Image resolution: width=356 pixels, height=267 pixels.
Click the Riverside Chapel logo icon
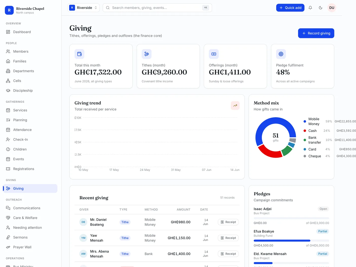tap(9, 10)
